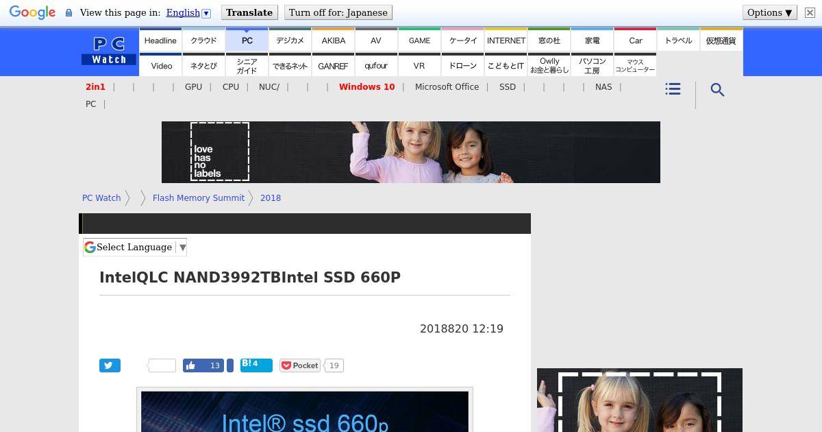The image size is (822, 432).
Task: Click the CPU topic link
Action: (231, 87)
